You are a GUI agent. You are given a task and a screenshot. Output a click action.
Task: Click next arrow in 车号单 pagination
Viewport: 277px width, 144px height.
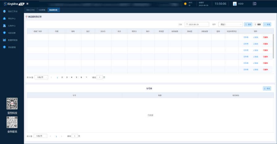61,136
